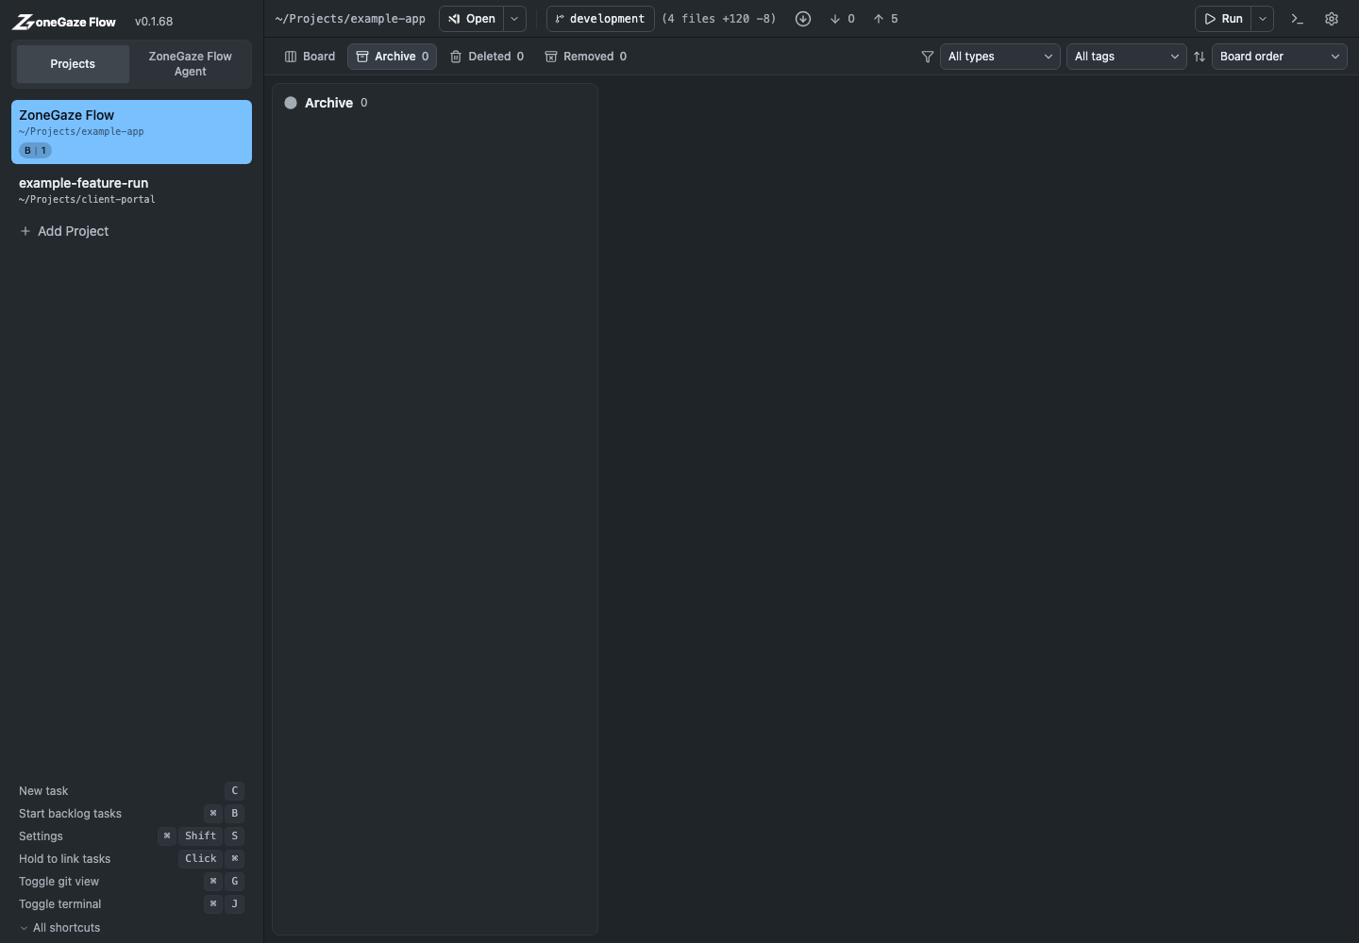Open the Board order dropdown
This screenshot has width=1359, height=943.
point(1280,57)
